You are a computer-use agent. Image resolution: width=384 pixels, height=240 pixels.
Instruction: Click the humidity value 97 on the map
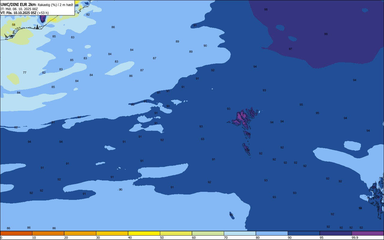click(290, 49)
